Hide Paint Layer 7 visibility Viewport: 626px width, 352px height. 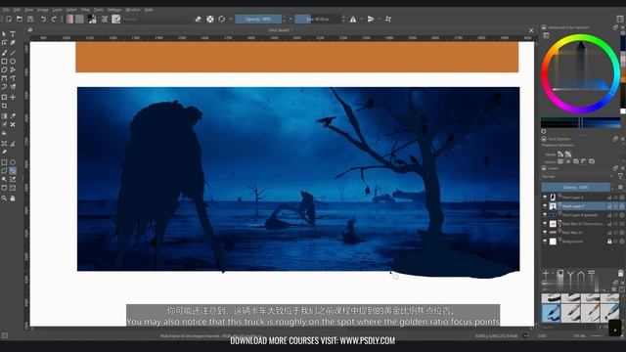(x=545, y=206)
